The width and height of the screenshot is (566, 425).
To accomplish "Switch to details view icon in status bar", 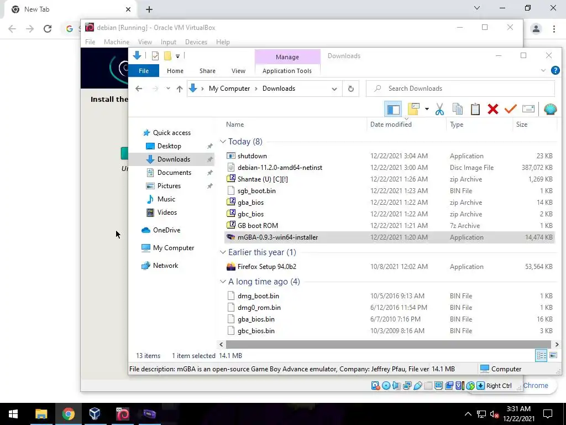I will pos(541,356).
